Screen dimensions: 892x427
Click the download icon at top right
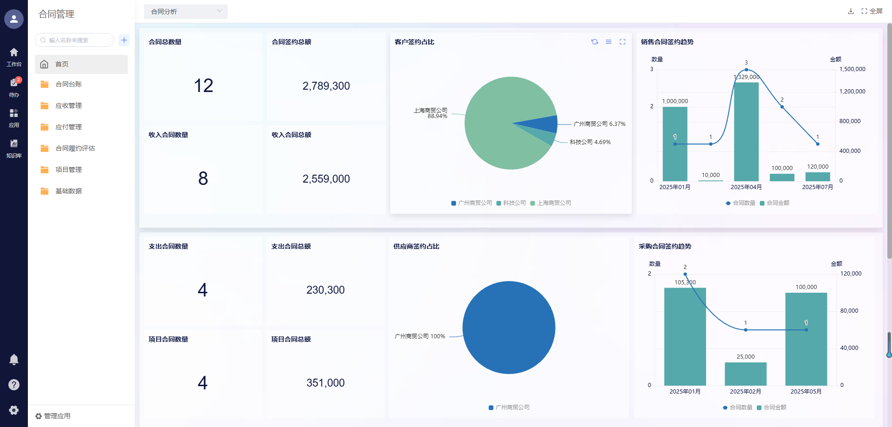tap(851, 11)
